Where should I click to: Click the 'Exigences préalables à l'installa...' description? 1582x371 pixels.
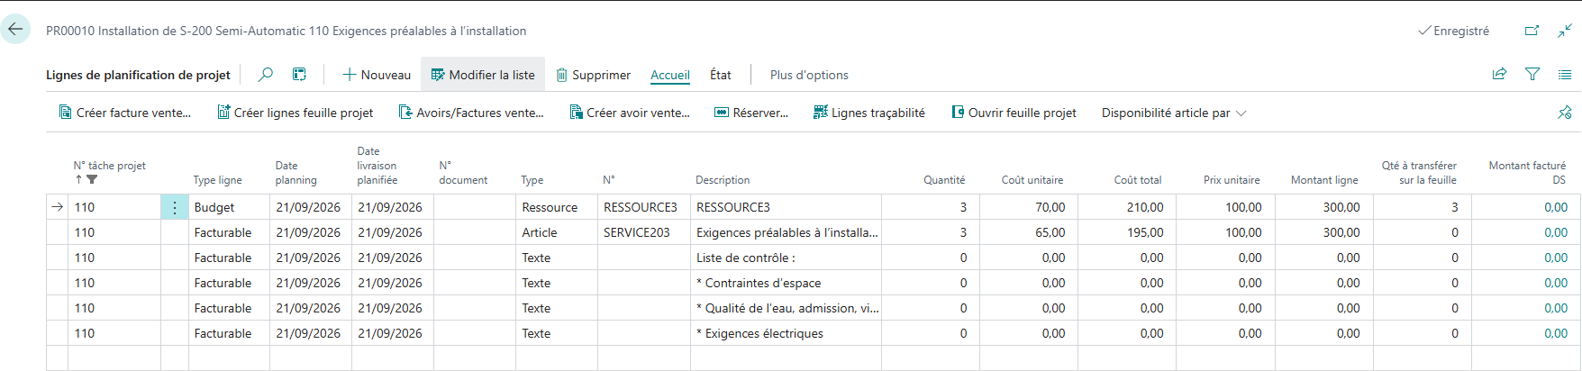tap(786, 232)
